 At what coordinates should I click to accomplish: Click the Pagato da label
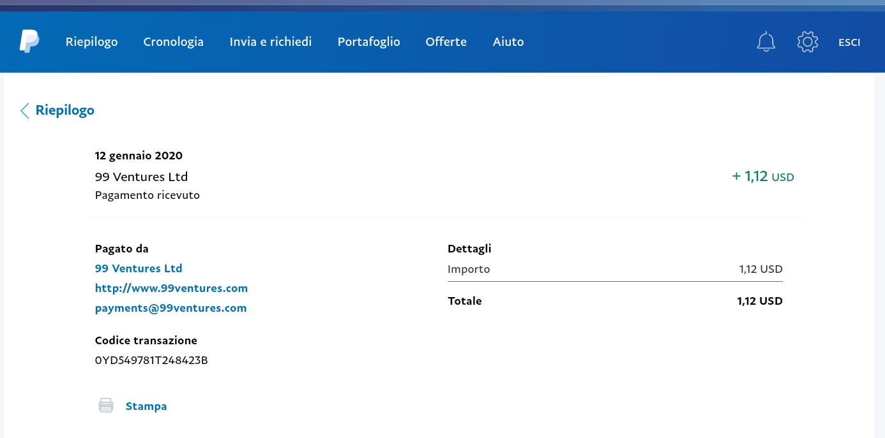click(121, 249)
